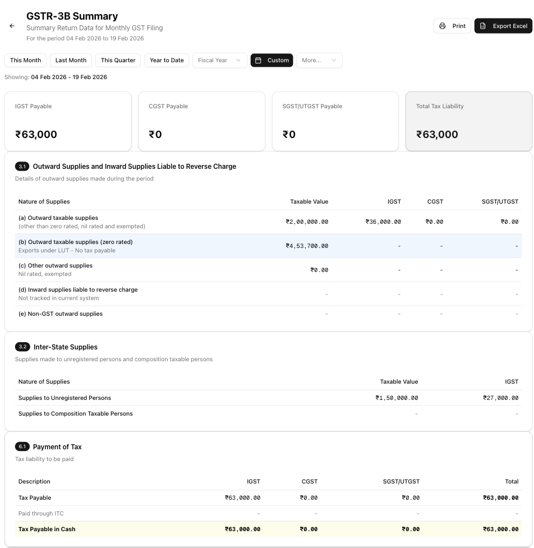Click the back arrow icon

coord(12,26)
